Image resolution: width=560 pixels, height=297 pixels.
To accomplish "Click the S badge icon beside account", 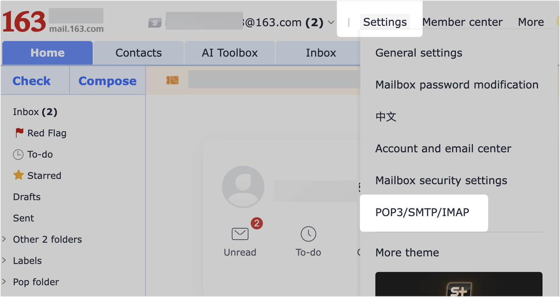I will pos(155,23).
